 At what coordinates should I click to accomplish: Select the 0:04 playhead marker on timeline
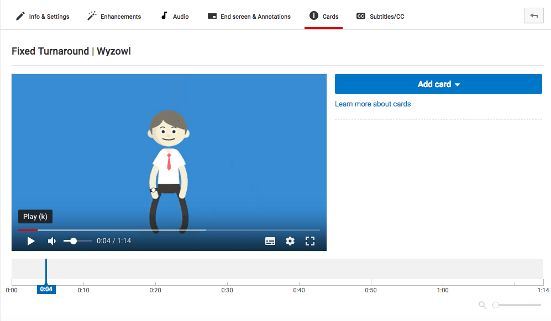tap(46, 289)
